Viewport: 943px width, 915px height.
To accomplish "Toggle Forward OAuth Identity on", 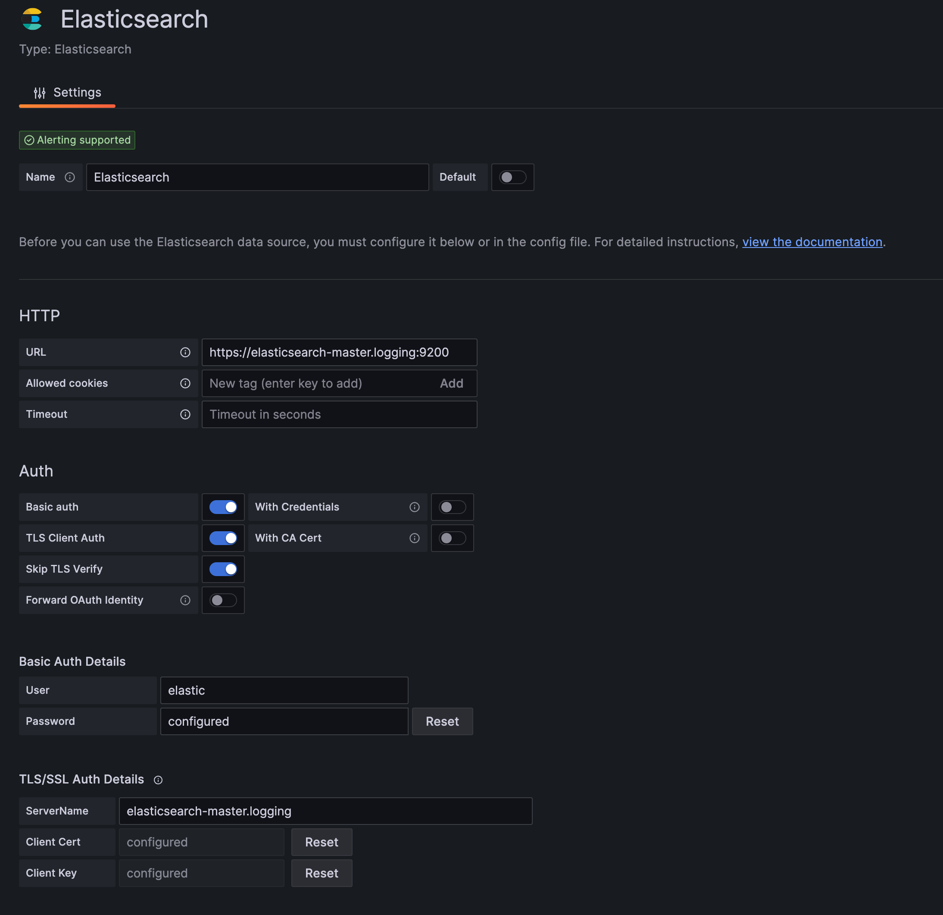I will click(x=223, y=600).
